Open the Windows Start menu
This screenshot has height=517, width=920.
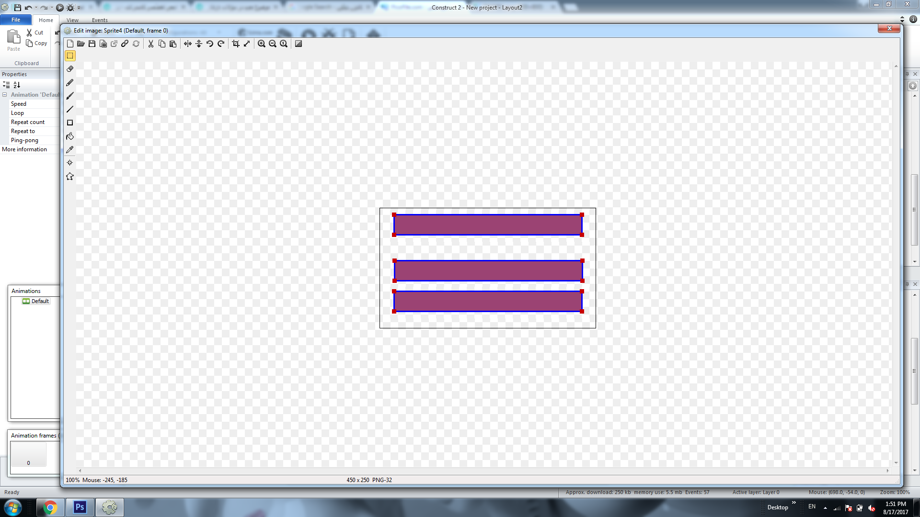click(x=13, y=507)
